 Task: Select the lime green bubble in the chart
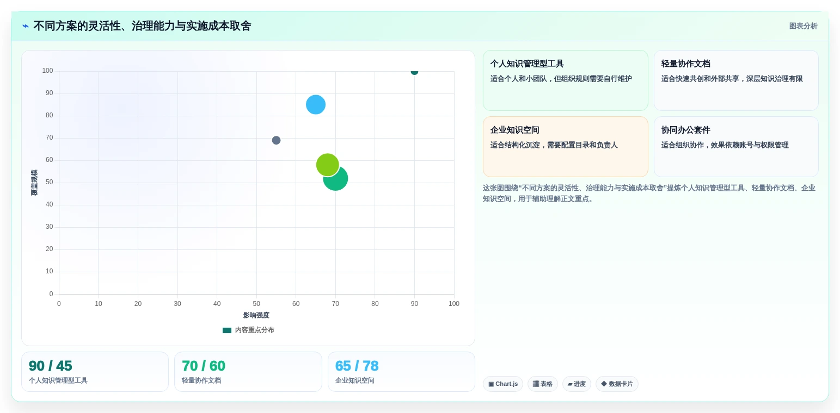tap(327, 165)
